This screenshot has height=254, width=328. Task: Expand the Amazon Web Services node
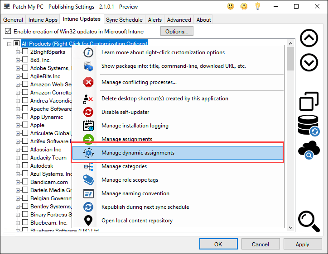(x=18, y=85)
